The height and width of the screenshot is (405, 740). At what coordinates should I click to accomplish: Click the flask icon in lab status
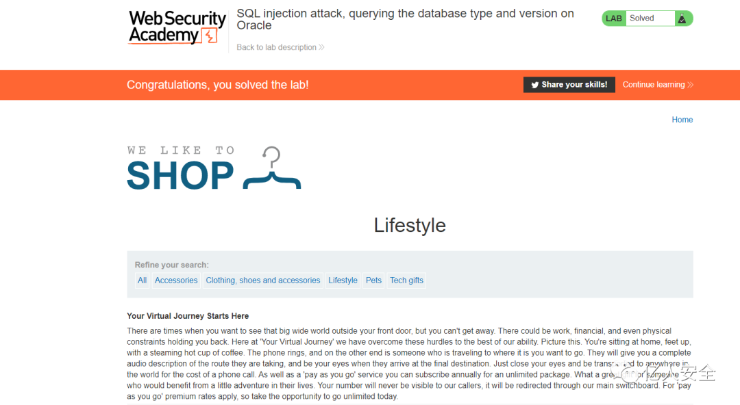click(682, 18)
